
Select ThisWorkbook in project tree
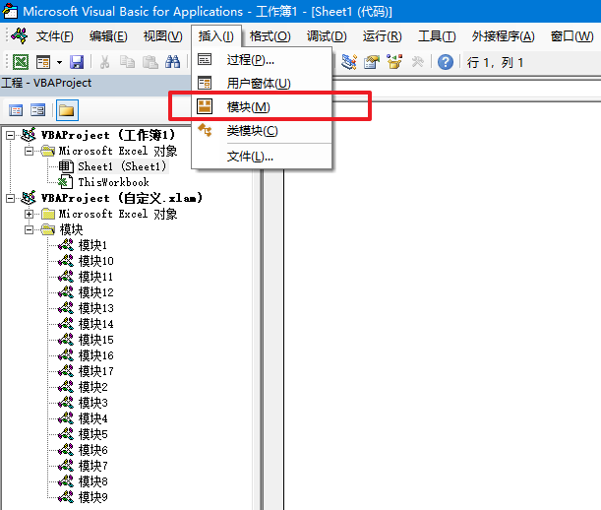coord(113,182)
